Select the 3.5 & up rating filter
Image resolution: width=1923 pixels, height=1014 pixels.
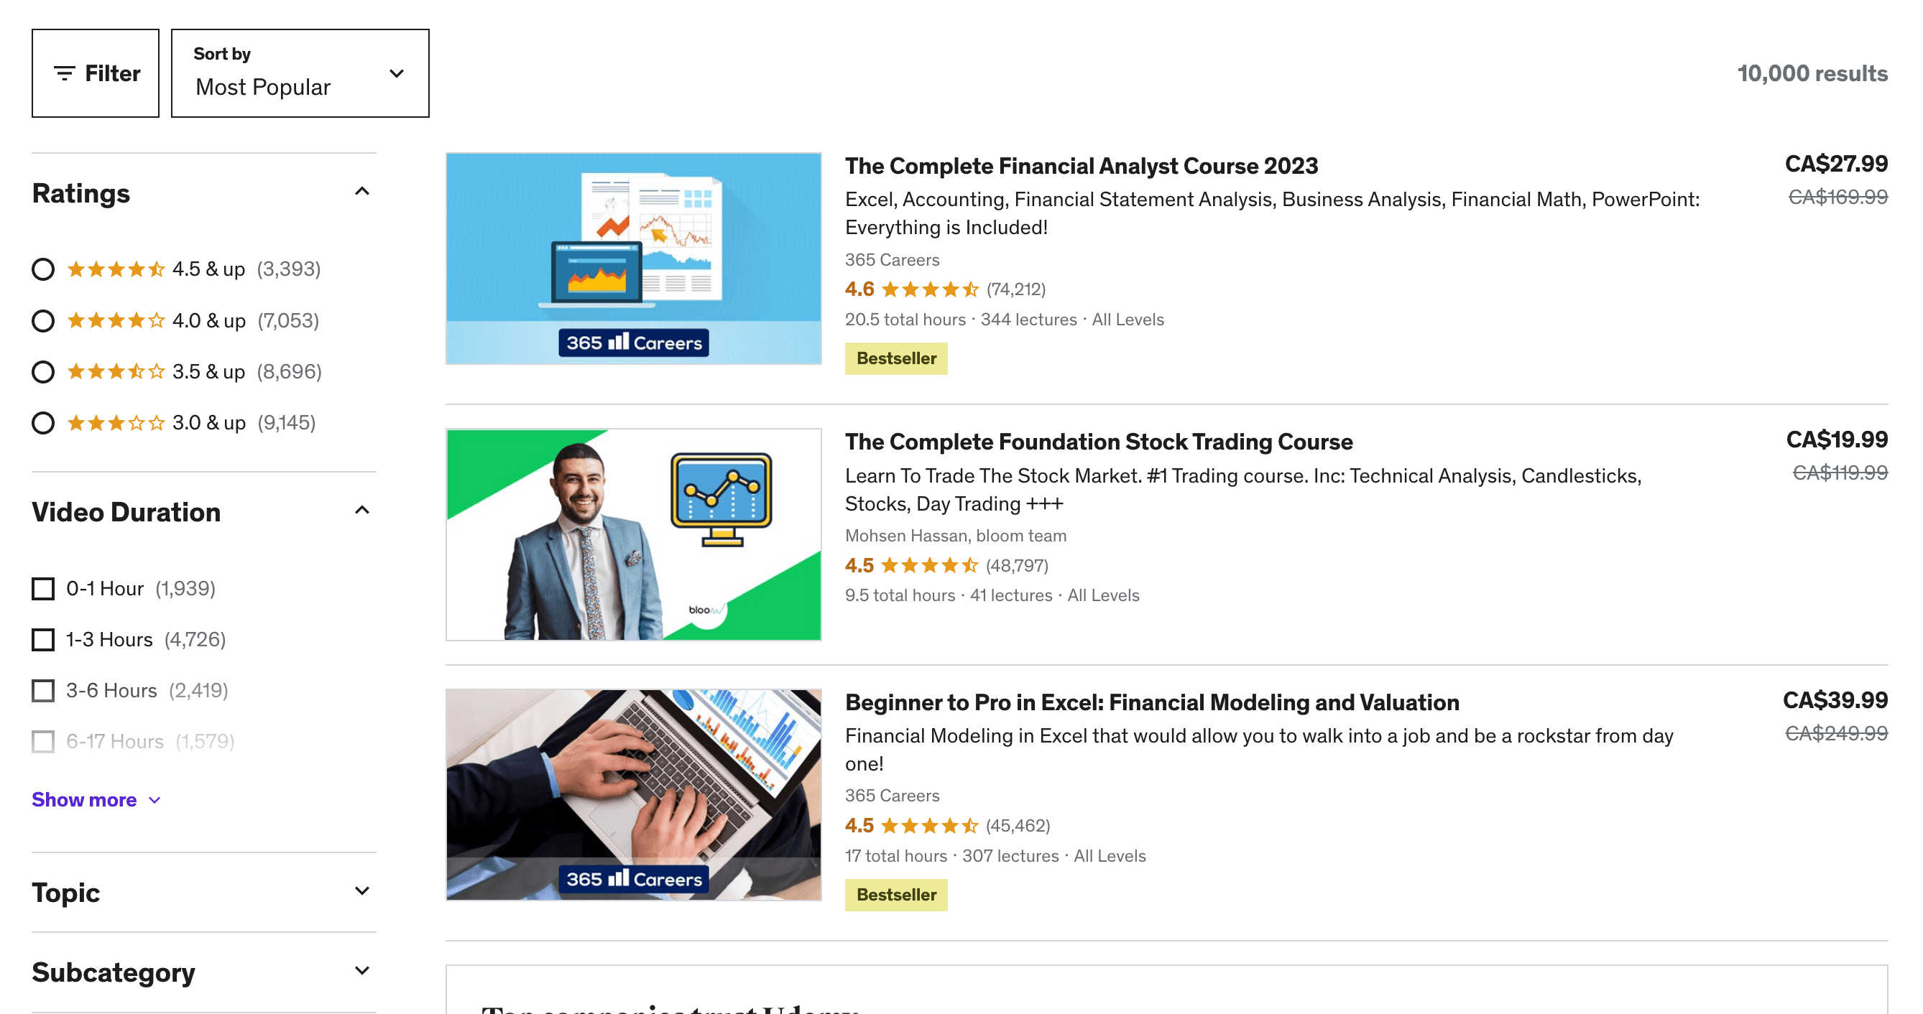tap(42, 371)
